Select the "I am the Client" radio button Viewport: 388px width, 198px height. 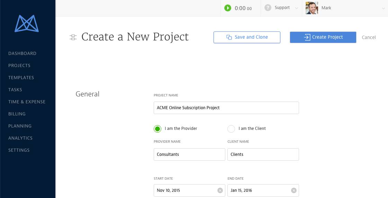point(231,129)
